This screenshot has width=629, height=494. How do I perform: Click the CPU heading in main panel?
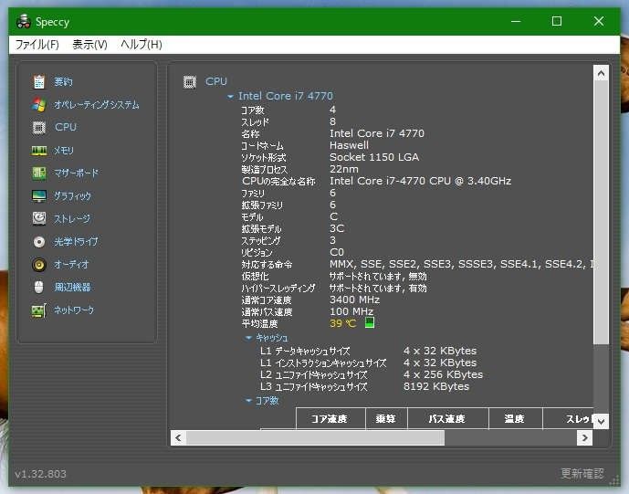coord(216,81)
